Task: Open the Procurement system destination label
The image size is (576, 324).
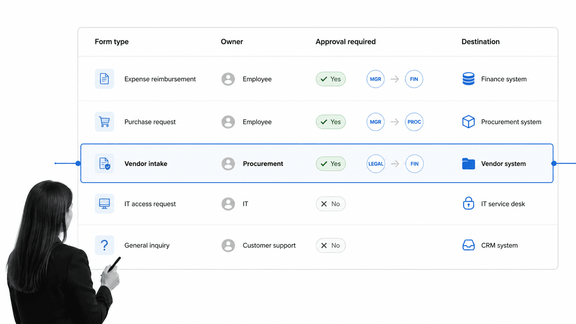Action: [511, 122]
